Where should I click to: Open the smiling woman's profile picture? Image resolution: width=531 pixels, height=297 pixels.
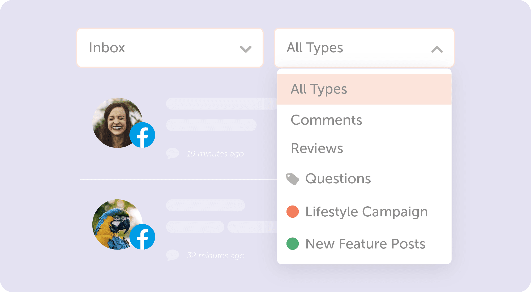click(x=117, y=123)
